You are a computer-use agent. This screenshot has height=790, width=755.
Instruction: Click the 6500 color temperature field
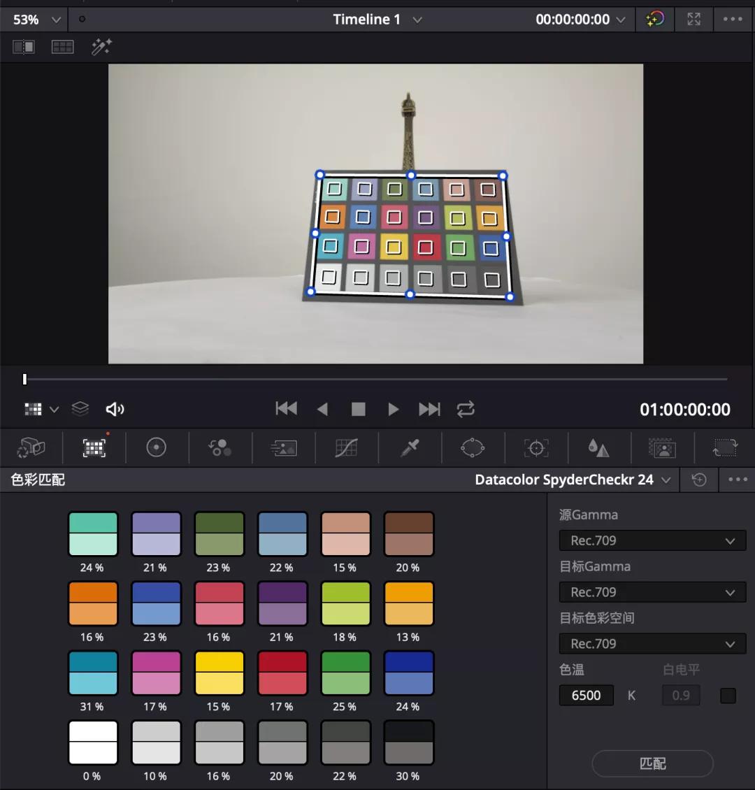pos(586,696)
